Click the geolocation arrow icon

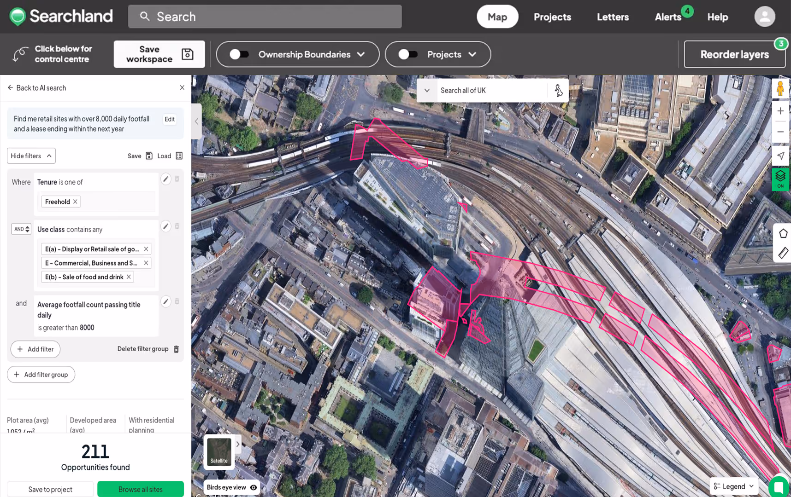click(x=780, y=156)
